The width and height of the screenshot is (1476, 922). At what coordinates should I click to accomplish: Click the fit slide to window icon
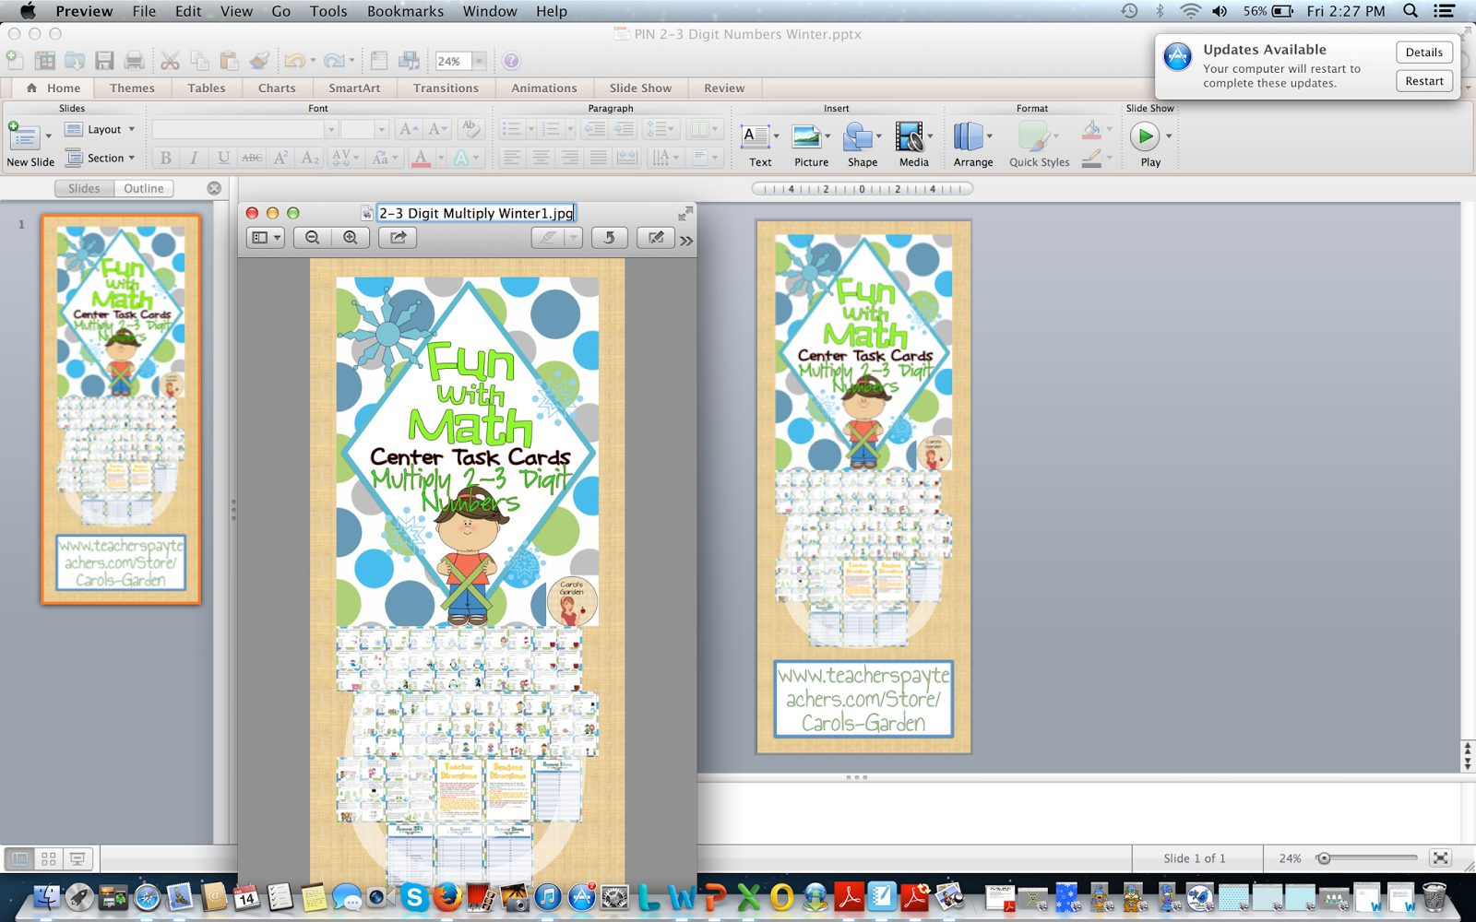click(x=1441, y=858)
